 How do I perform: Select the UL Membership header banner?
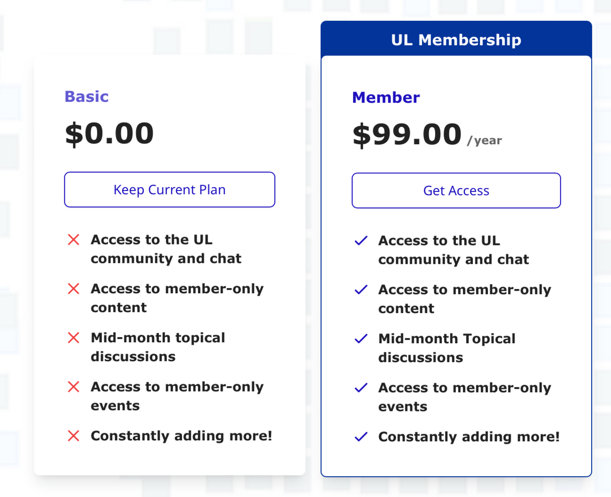click(x=456, y=39)
